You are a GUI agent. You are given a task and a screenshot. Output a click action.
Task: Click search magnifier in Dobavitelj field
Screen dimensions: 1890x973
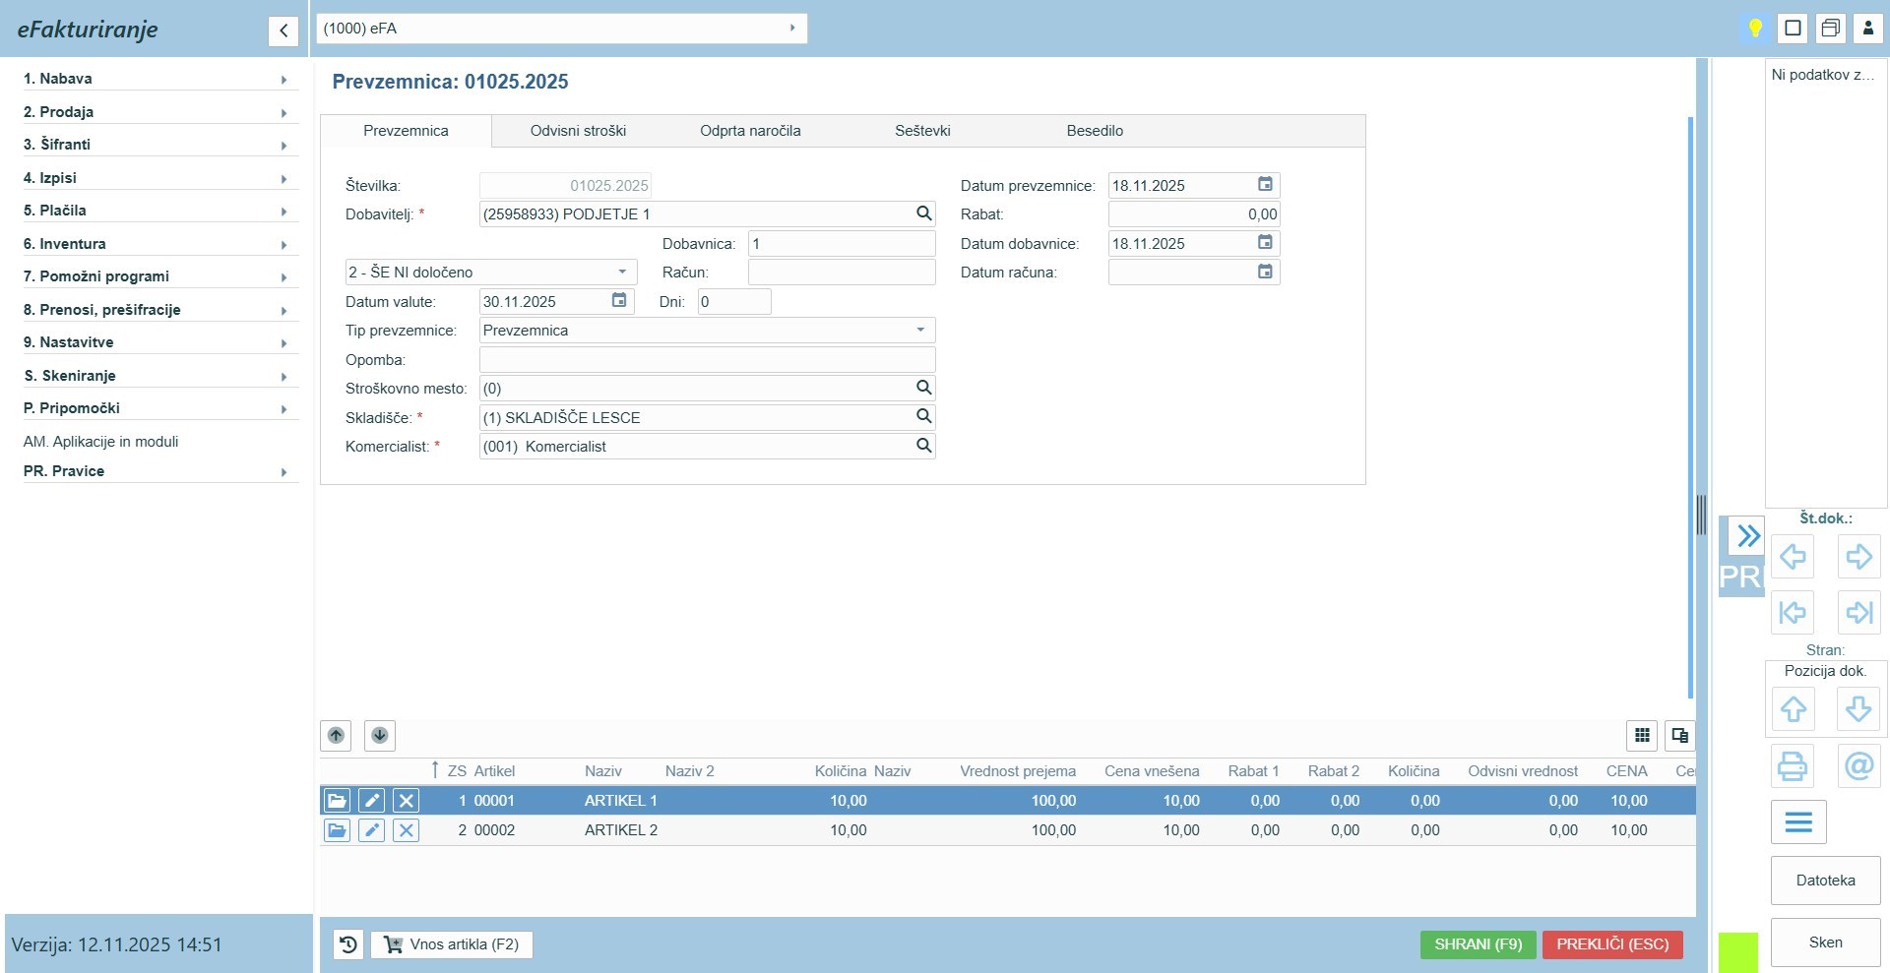click(x=923, y=213)
